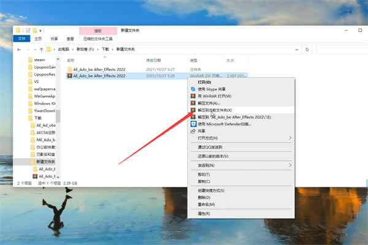Select the WeGameAp folder in sidebar

coord(42,96)
